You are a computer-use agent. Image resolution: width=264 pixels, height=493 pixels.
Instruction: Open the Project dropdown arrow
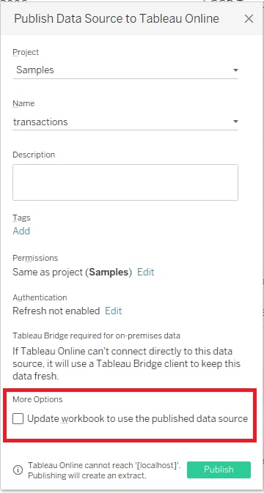tap(235, 70)
